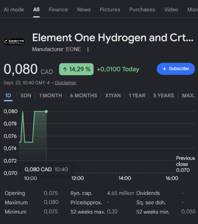Click the 0,080 CAD 10:40 chart tooltip

46,169
